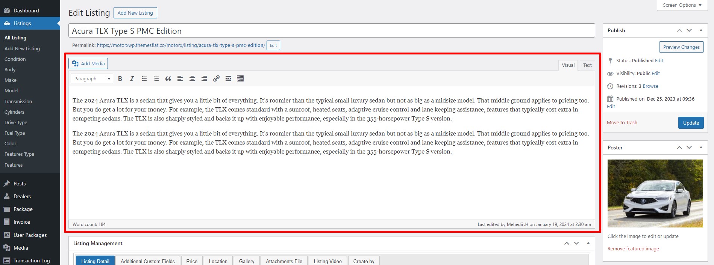Open the Additional Custom Fields tab
Image resolution: width=714 pixels, height=265 pixels.
point(148,261)
